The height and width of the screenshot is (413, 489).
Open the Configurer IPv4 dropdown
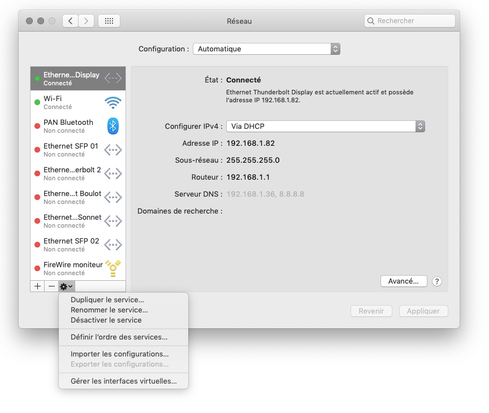326,126
